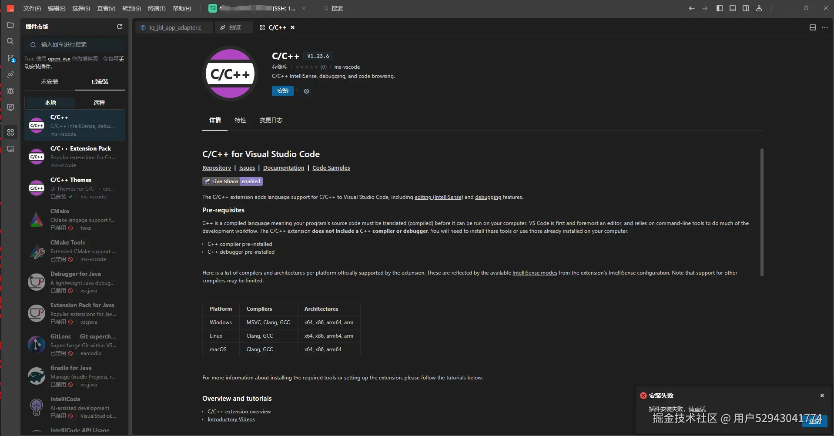The width and height of the screenshot is (834, 436).
Task: Open the 终端(T) menu
Action: click(x=157, y=8)
